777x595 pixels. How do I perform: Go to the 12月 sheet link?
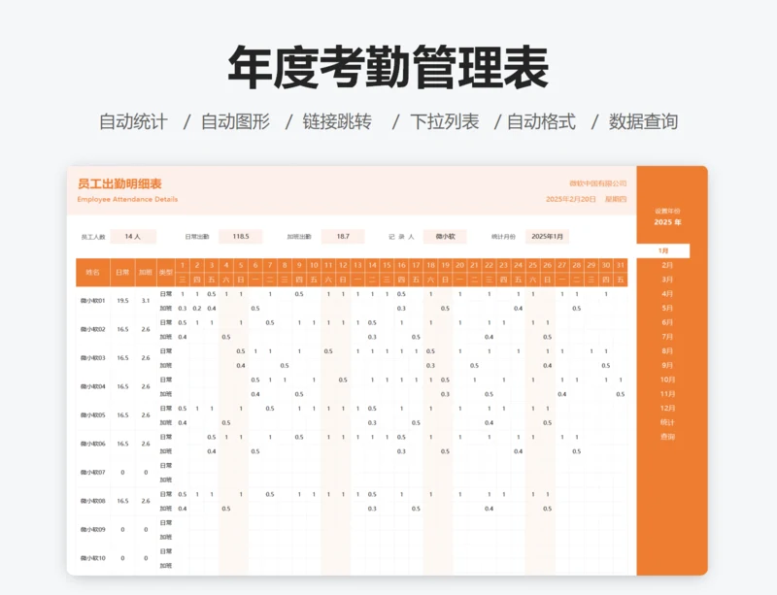point(667,409)
